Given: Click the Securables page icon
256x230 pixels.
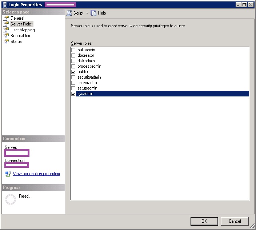Looking at the screenshot, I should click(x=6, y=36).
